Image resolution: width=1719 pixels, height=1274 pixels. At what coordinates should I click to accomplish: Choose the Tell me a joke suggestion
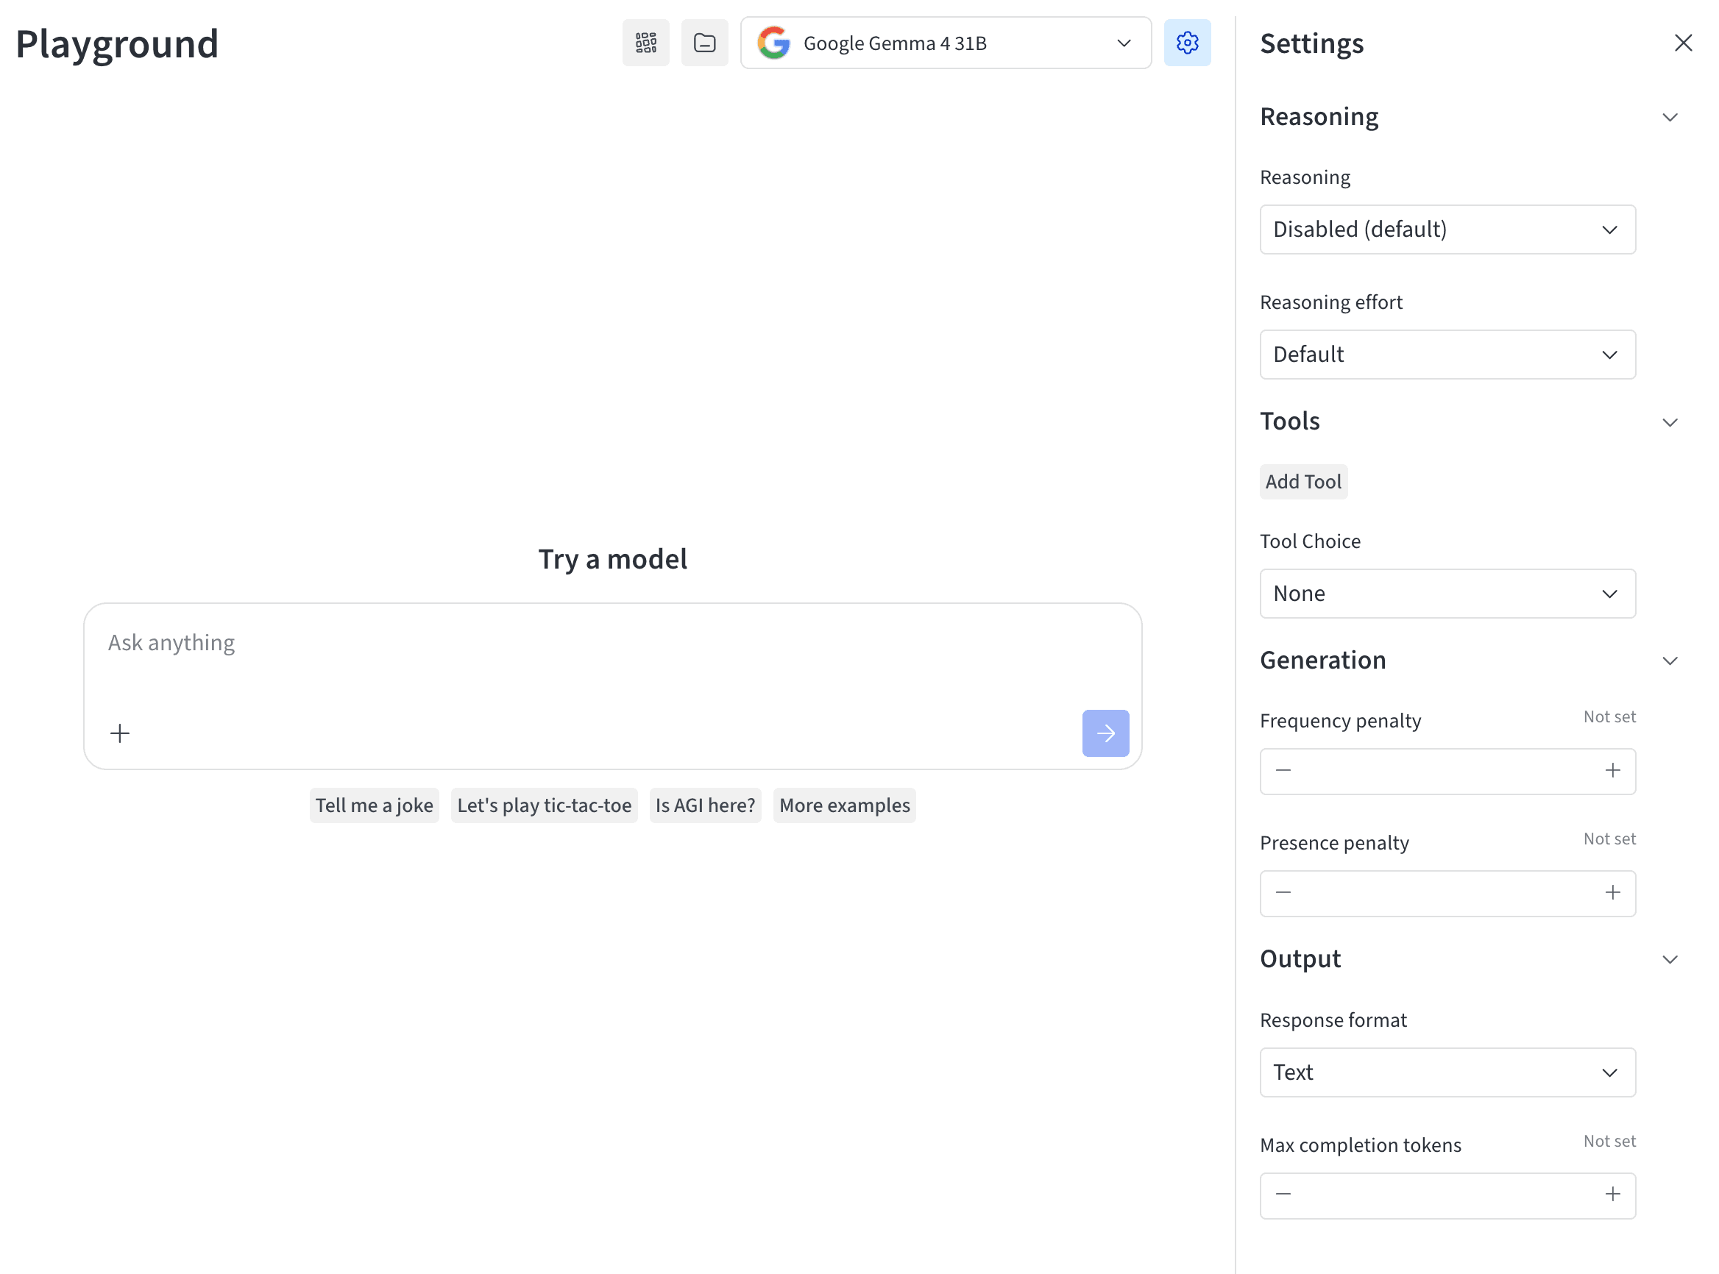[x=375, y=806]
